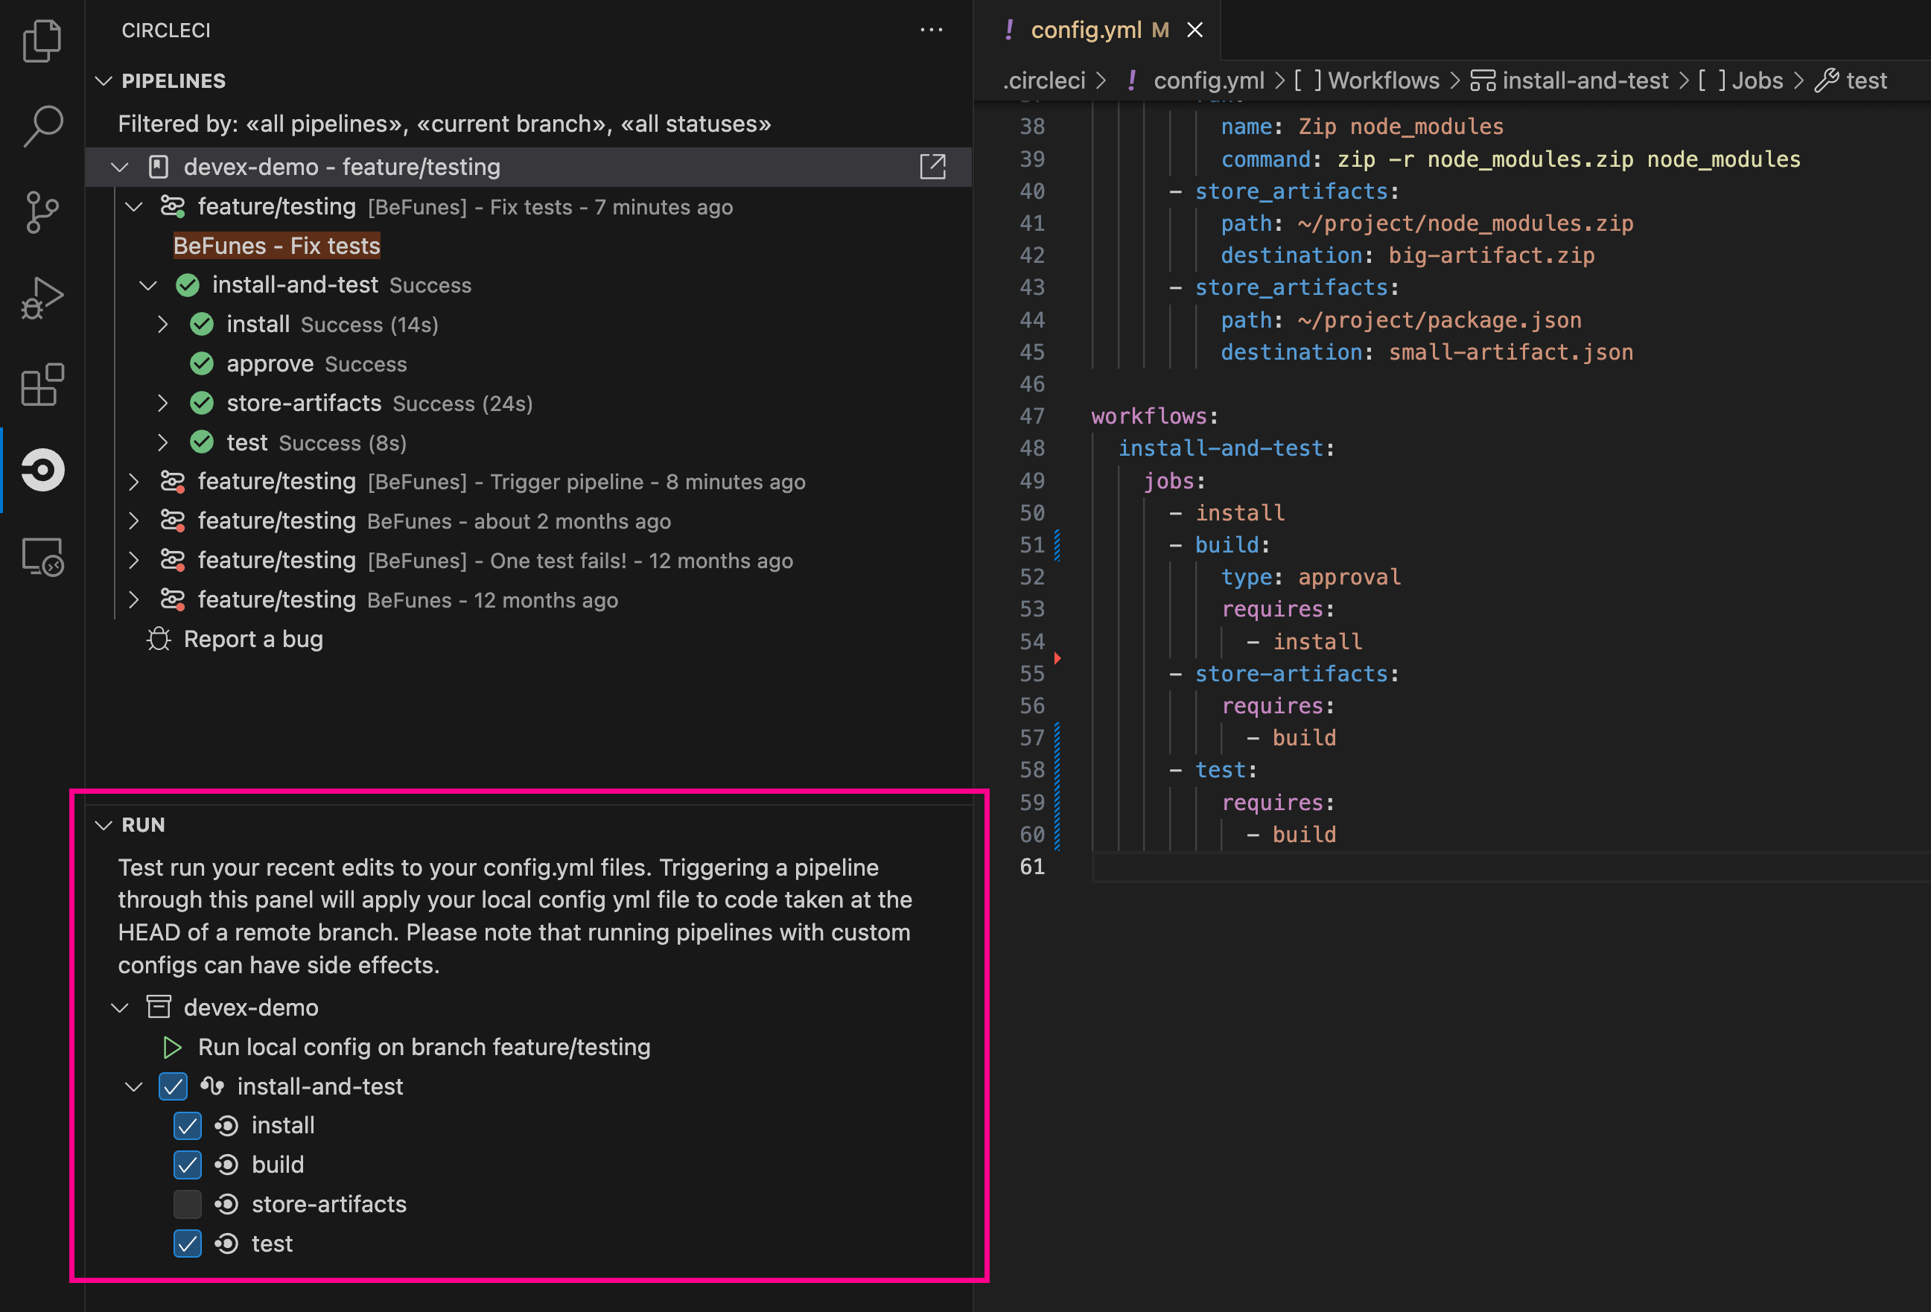1931x1312 pixels.
Task: Select the config.yml editor tab
Action: 1098,30
